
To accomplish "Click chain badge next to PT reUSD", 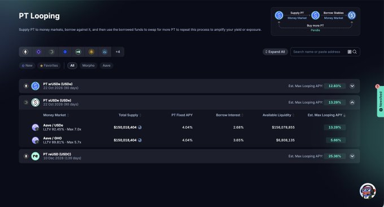I will point(26,156).
